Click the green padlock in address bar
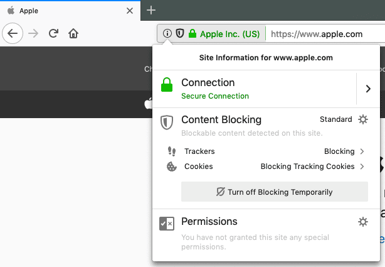Viewport: 385px width, 267px height. tap(192, 33)
